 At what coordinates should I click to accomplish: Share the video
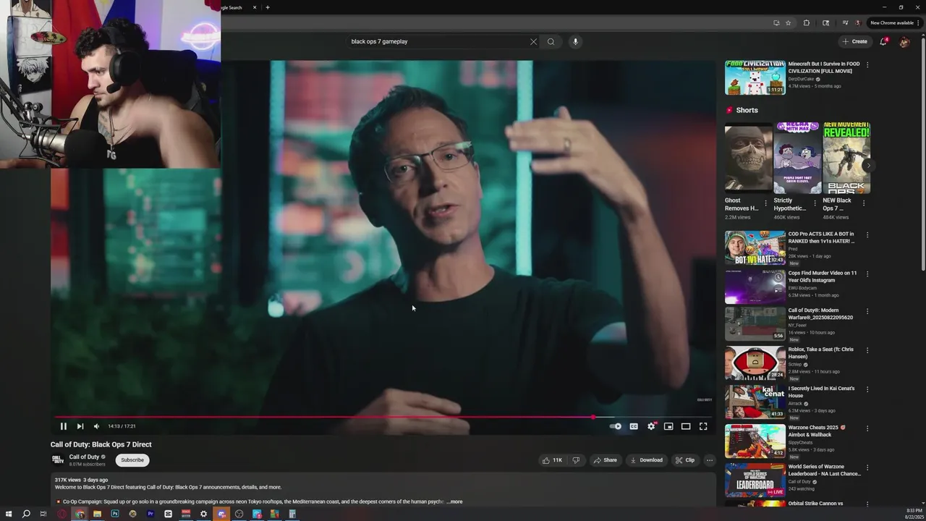(606, 460)
